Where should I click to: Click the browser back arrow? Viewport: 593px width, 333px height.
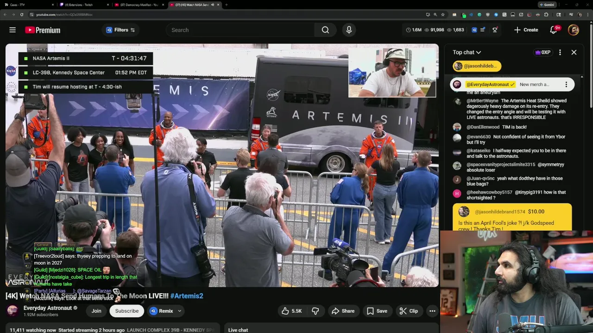tap(5, 14)
